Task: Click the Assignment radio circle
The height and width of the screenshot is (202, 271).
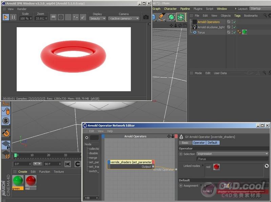Action: pos(181,186)
